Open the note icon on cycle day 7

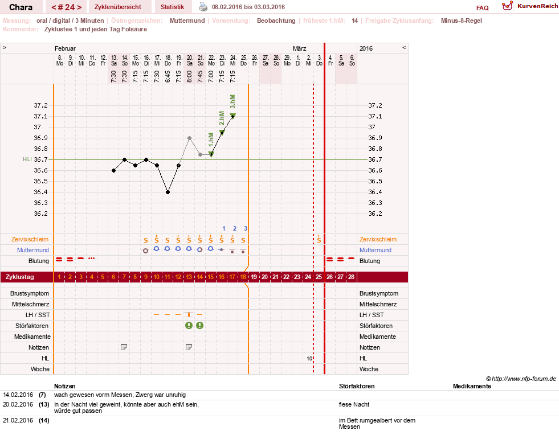(124, 347)
